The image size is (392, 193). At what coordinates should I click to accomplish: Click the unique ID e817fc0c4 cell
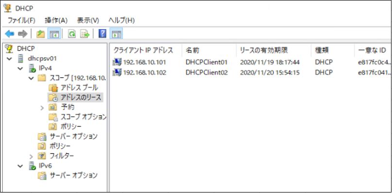click(x=374, y=62)
